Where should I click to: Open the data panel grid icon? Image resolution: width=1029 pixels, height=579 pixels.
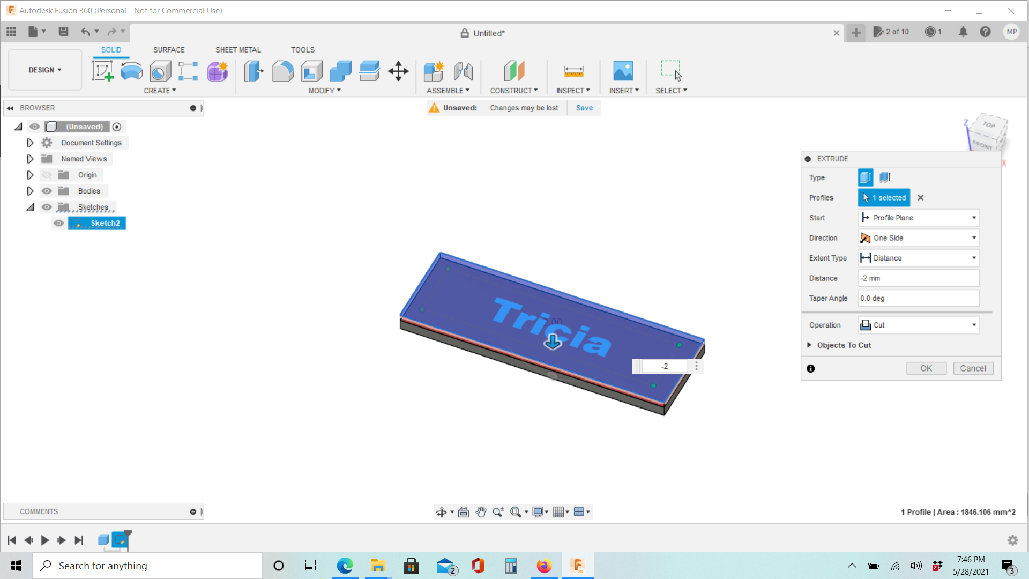pos(11,32)
